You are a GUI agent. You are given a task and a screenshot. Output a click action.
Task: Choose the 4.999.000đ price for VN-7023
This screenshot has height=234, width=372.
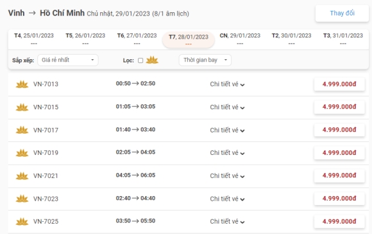(x=339, y=199)
